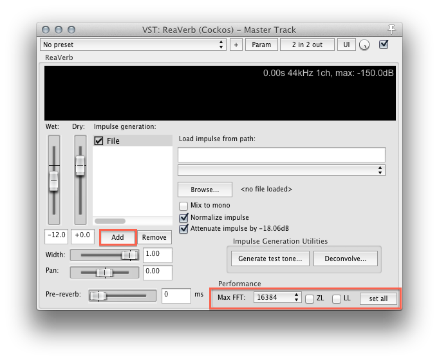Click the set all button

378,298
